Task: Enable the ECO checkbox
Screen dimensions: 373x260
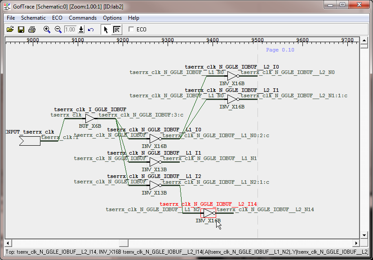Action: 132,30
